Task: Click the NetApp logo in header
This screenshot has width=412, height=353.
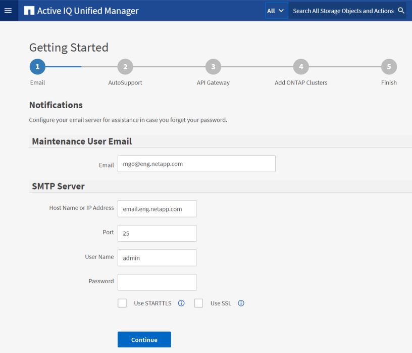Action: (29, 10)
